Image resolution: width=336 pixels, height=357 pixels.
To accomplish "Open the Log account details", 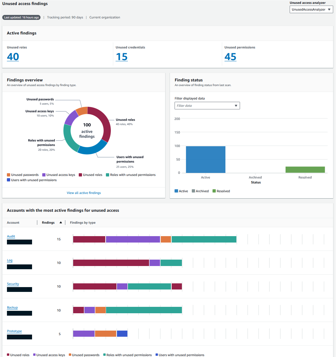I will click(x=10, y=260).
